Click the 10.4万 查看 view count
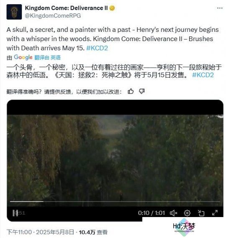The height and width of the screenshot is (238, 226). pos(93,232)
